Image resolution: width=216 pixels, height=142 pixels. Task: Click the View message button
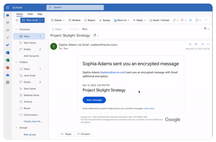pyautogui.click(x=94, y=100)
